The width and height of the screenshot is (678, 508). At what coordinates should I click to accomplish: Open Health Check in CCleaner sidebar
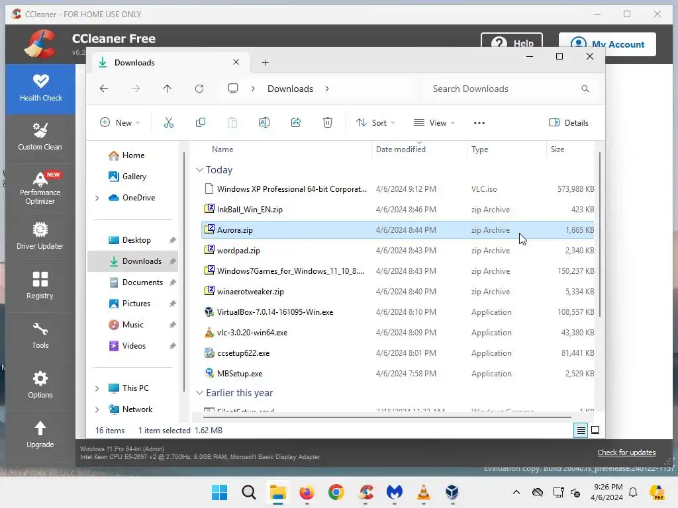[40, 89]
